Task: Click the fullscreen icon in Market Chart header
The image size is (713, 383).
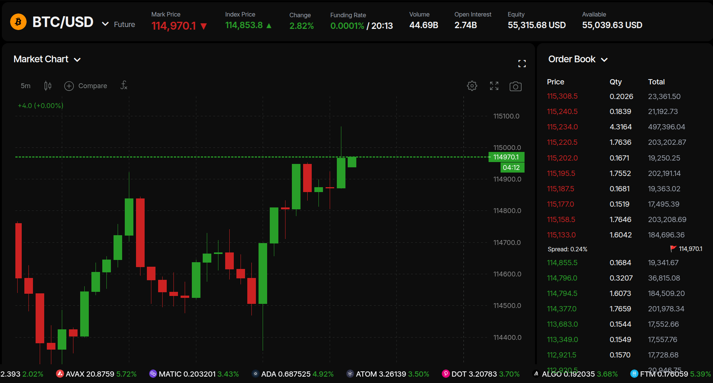Action: pos(522,63)
